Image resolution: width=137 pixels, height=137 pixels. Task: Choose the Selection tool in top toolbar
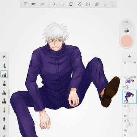coord(53,4)
